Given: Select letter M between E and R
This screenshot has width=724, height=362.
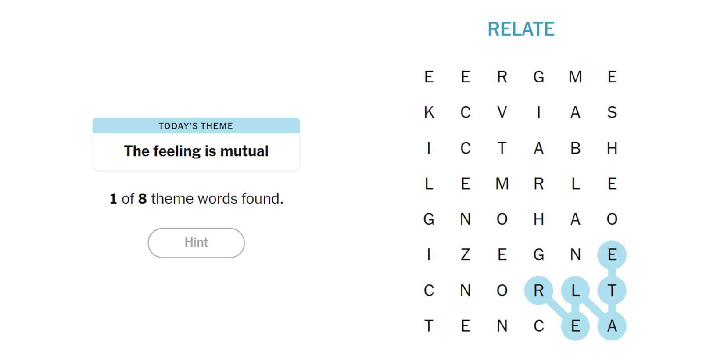Looking at the screenshot, I should point(502,184).
